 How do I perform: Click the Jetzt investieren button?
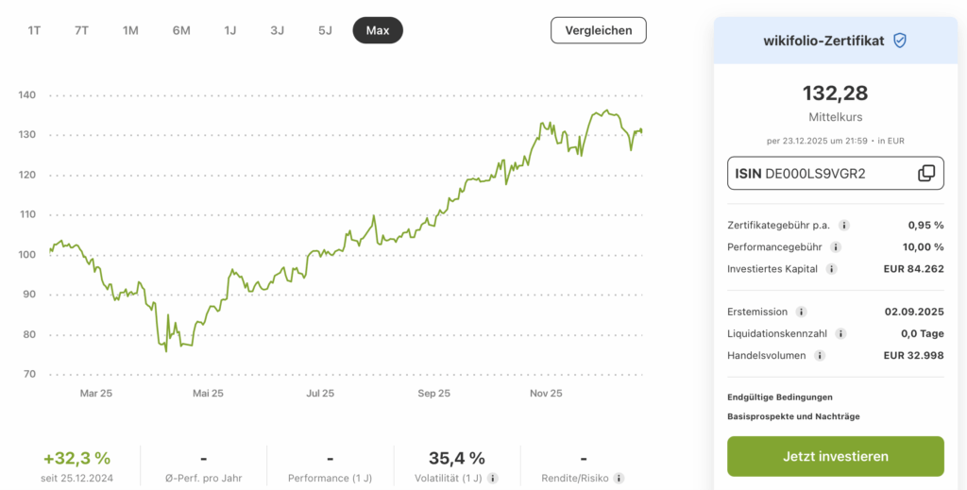click(836, 456)
